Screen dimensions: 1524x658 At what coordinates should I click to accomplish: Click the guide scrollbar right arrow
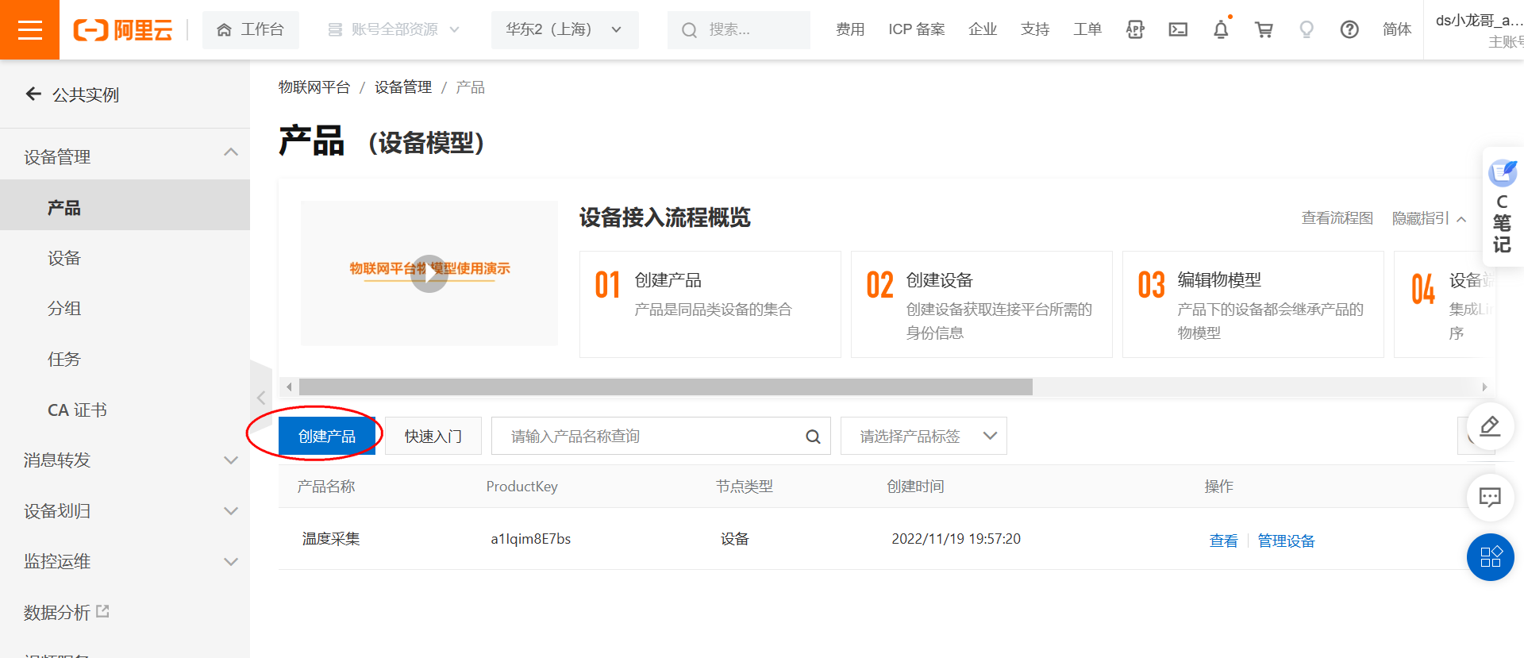(x=1484, y=387)
